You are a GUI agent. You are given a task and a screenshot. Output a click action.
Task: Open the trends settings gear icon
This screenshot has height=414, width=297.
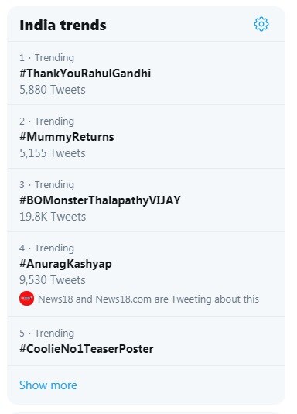coord(261,24)
